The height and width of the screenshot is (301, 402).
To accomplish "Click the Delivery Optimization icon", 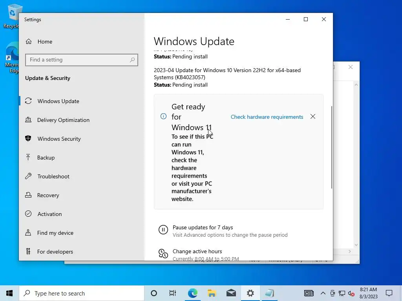I will click(x=28, y=120).
